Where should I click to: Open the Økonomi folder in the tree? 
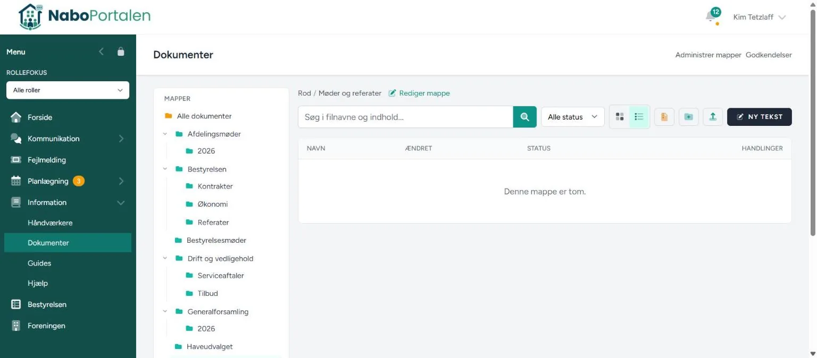(x=213, y=204)
